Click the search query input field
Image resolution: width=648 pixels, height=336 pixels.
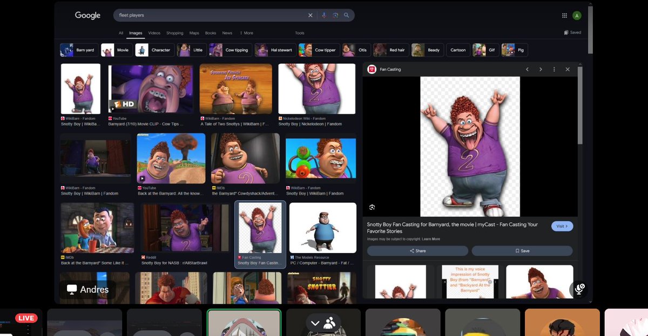(x=211, y=15)
